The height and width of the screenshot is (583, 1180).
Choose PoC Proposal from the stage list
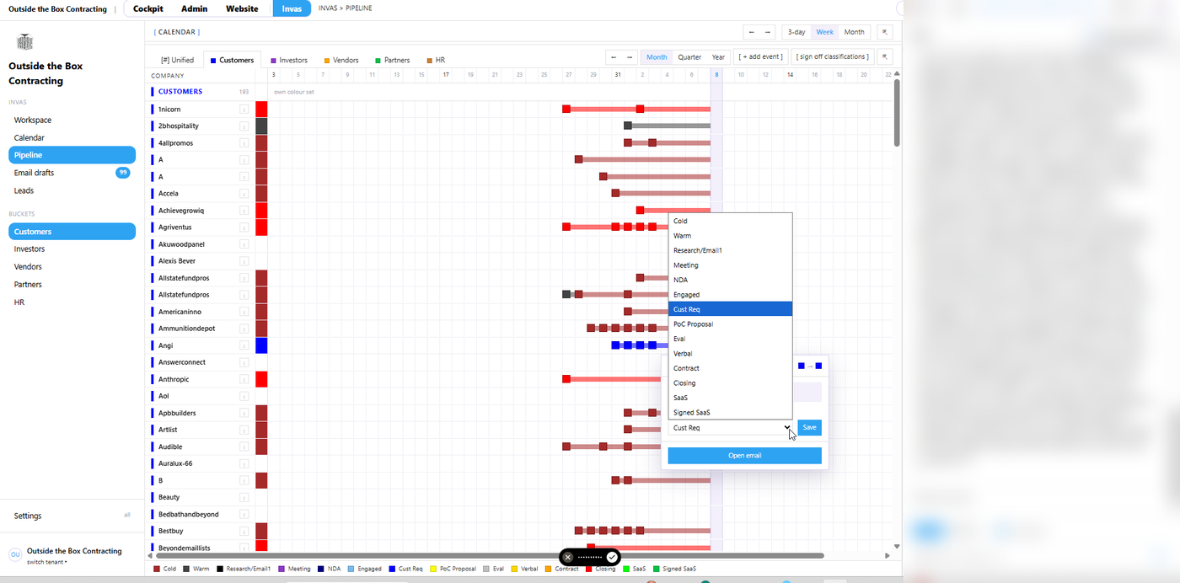tap(731, 324)
